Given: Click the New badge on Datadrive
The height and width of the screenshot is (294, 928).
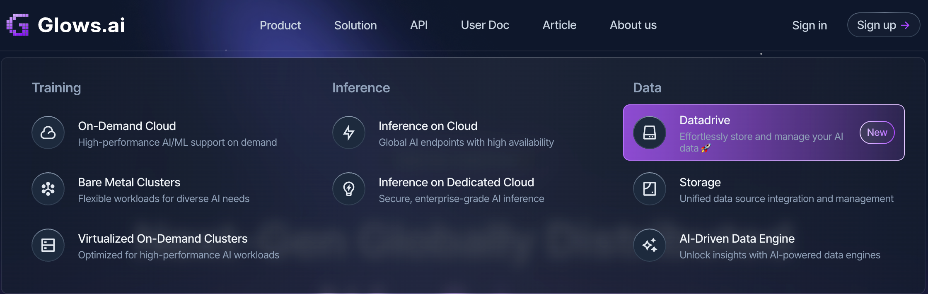Looking at the screenshot, I should [x=877, y=133].
